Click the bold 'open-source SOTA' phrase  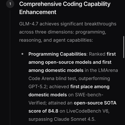(95, 103)
